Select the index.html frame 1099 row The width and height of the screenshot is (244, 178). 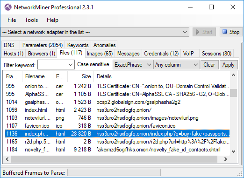tap(117, 110)
